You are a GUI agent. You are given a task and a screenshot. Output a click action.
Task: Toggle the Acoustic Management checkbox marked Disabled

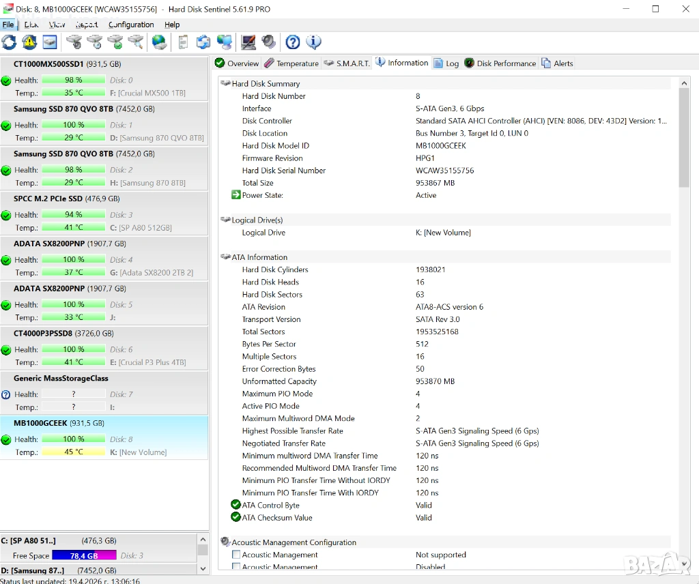[236, 567]
